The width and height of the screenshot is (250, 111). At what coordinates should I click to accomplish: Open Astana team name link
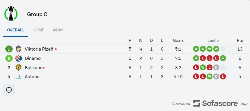(x=32, y=77)
